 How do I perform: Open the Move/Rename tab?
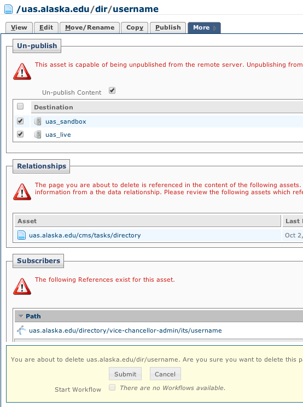[x=90, y=27]
